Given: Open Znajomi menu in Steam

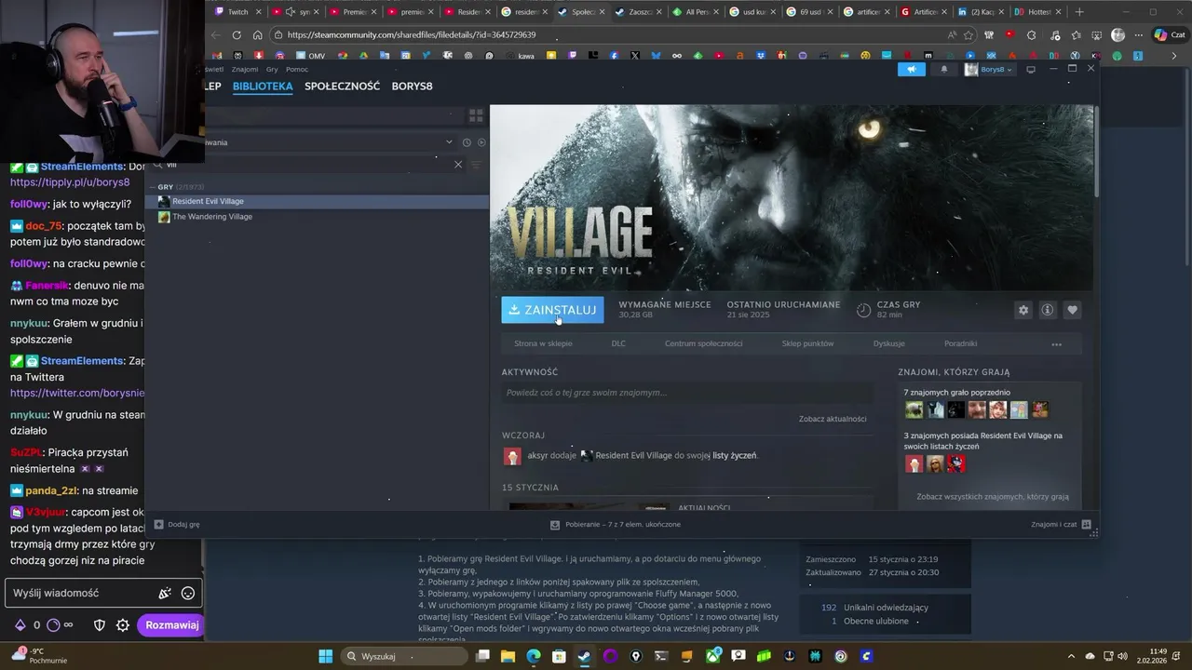Looking at the screenshot, I should (x=245, y=69).
